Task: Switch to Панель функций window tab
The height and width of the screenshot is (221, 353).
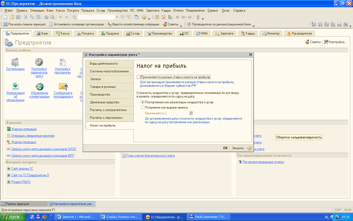Action: pos(24,204)
